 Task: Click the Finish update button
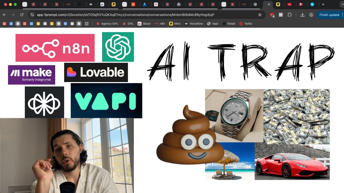tap(329, 15)
